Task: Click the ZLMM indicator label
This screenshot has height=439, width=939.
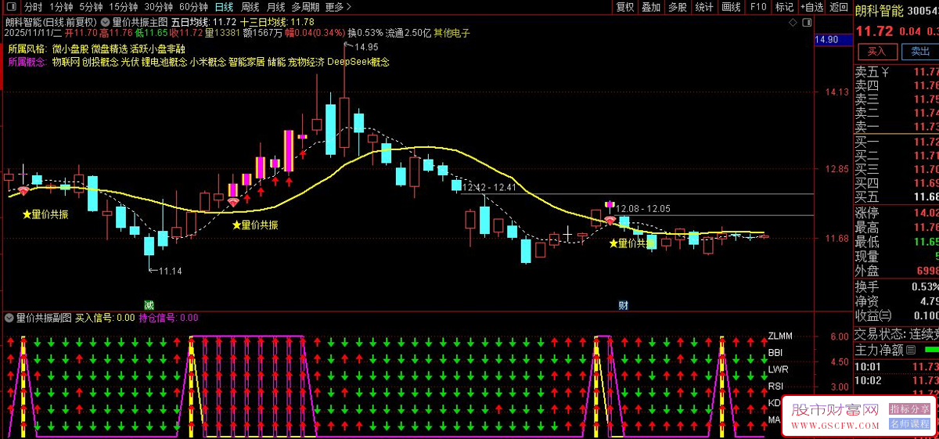Action: [780, 336]
